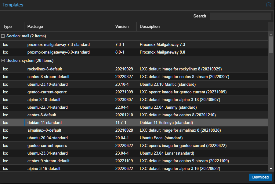Click the Search input field

(240, 16)
